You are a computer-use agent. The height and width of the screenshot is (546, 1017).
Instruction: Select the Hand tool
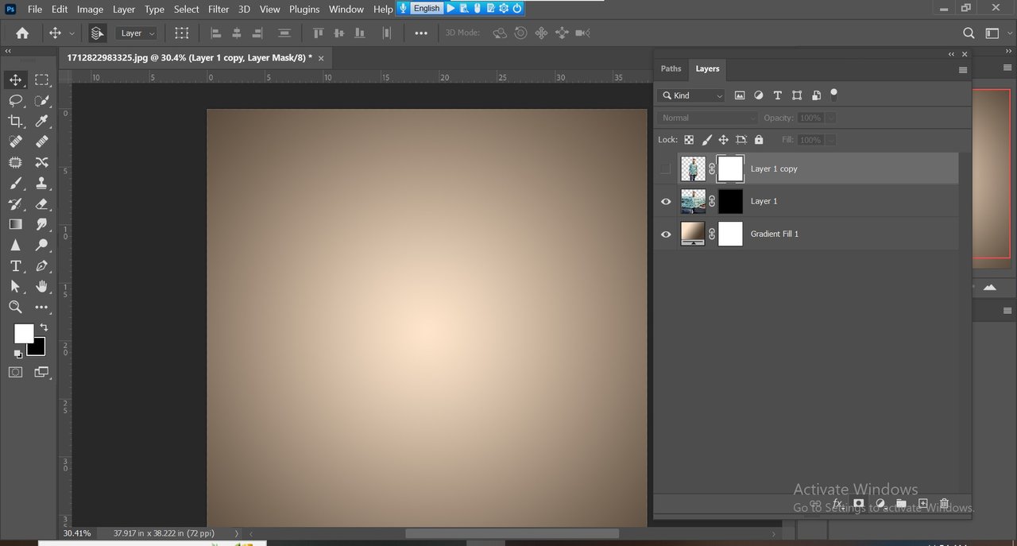[41, 286]
